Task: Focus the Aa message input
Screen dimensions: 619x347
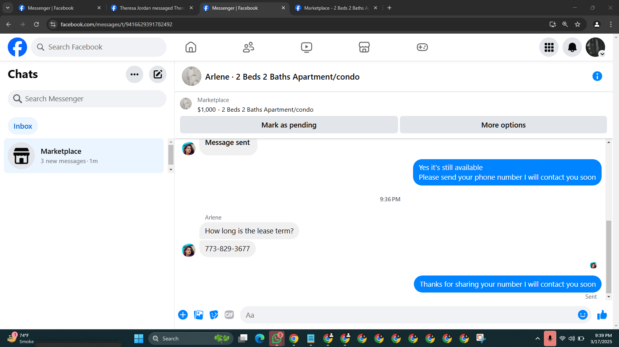Action: point(408,315)
